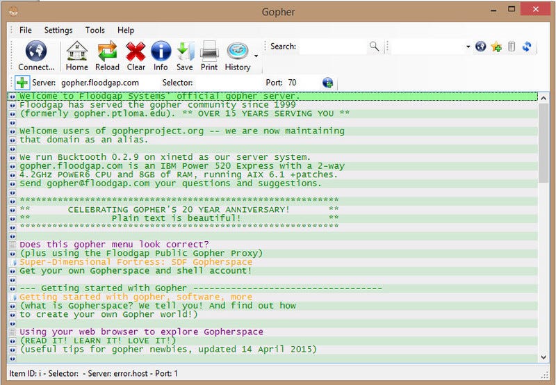
Task: Go to Home in toolbar
Action: click(x=76, y=51)
